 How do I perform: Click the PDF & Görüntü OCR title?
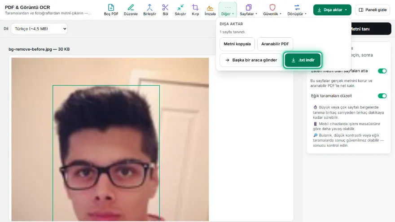(27, 7)
